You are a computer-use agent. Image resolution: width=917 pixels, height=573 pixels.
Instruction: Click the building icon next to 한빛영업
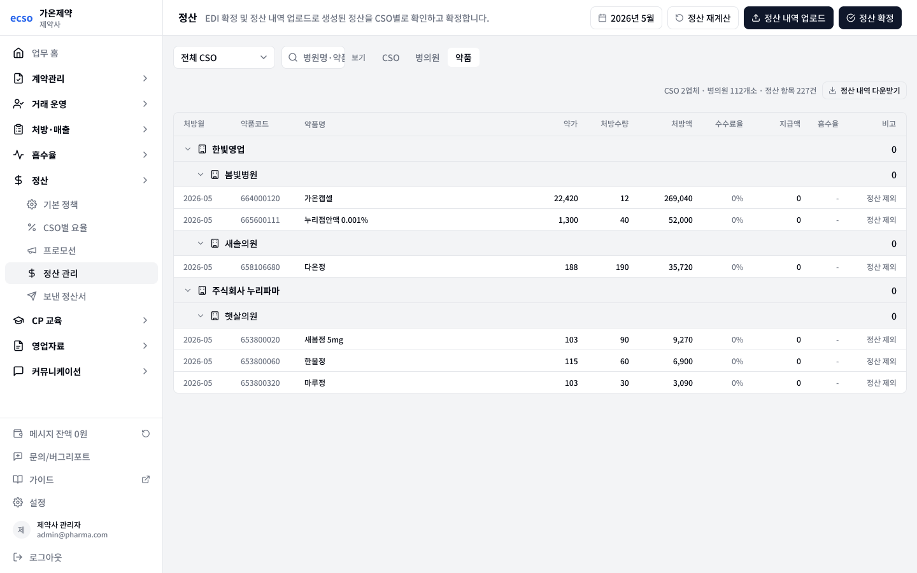(x=202, y=149)
